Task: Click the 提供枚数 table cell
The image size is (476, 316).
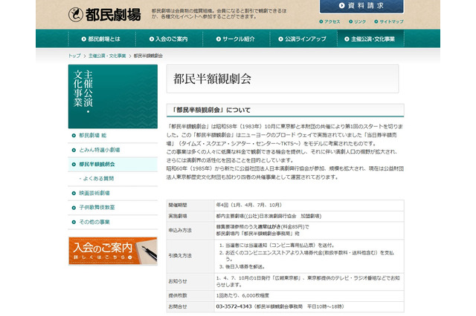Action: pos(190,295)
